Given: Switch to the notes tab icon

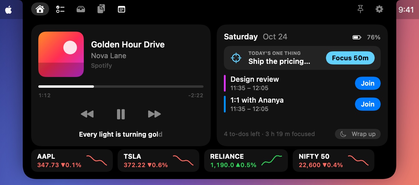Looking at the screenshot, I should [122, 9].
